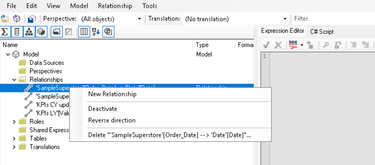Toggle all object types filter button

tap(108, 32)
